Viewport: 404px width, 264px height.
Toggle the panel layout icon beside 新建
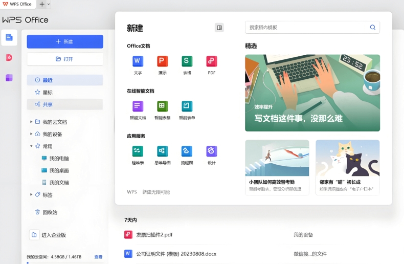219,28
